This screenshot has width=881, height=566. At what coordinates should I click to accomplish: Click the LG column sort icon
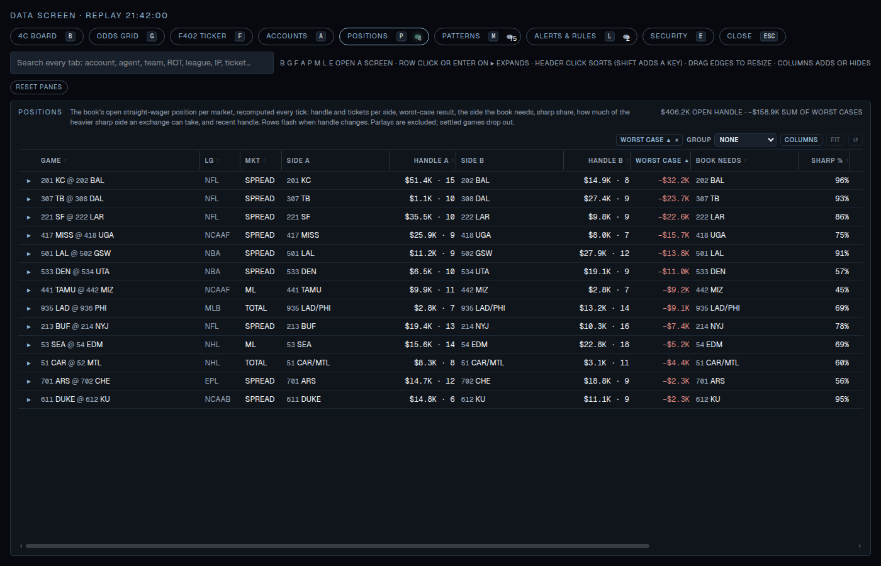point(218,161)
